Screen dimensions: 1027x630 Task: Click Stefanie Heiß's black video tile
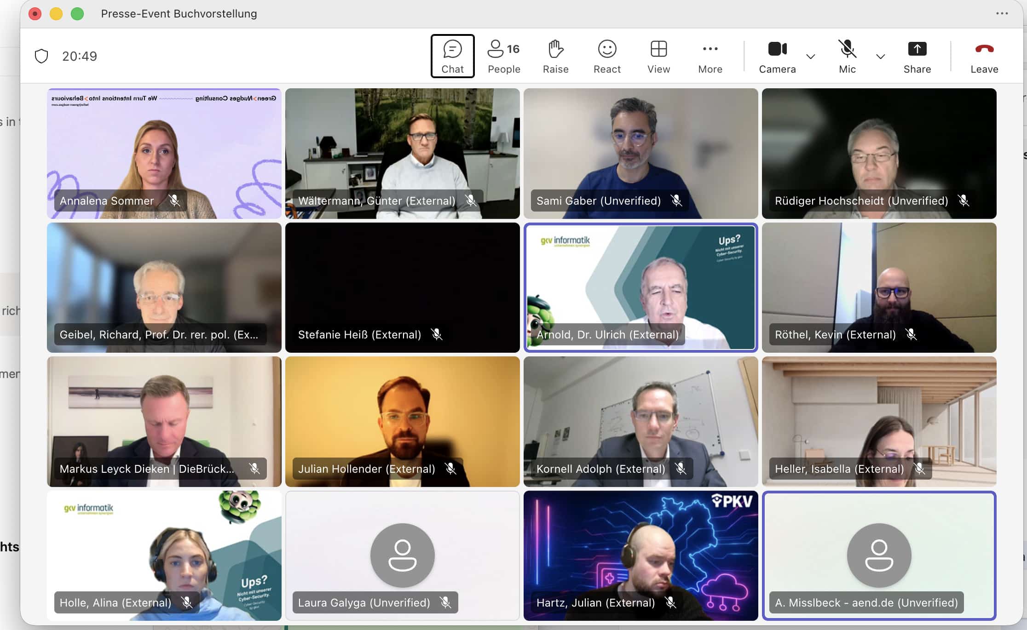[402, 276]
